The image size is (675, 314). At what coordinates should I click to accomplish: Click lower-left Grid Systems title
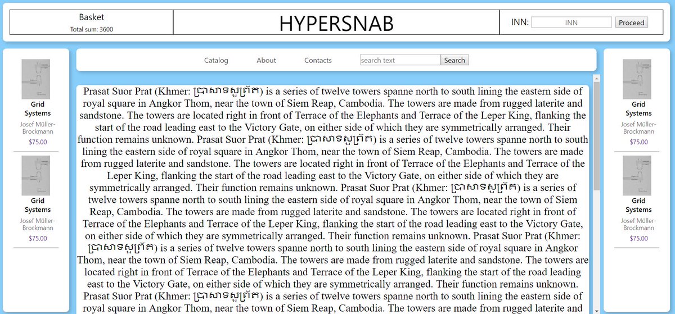click(38, 205)
